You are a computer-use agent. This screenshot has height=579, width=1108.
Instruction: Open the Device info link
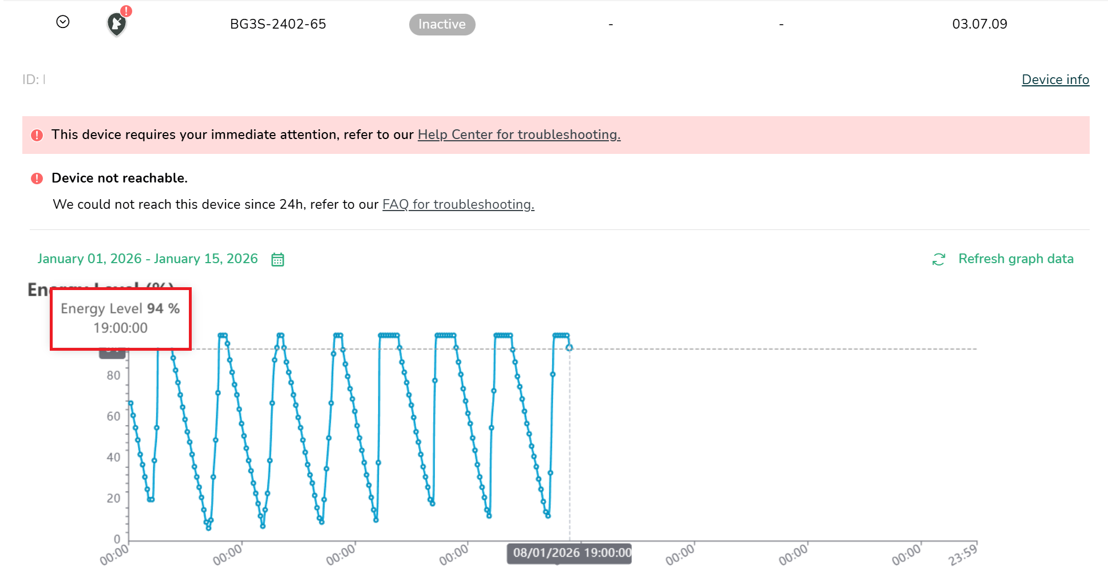1055,80
